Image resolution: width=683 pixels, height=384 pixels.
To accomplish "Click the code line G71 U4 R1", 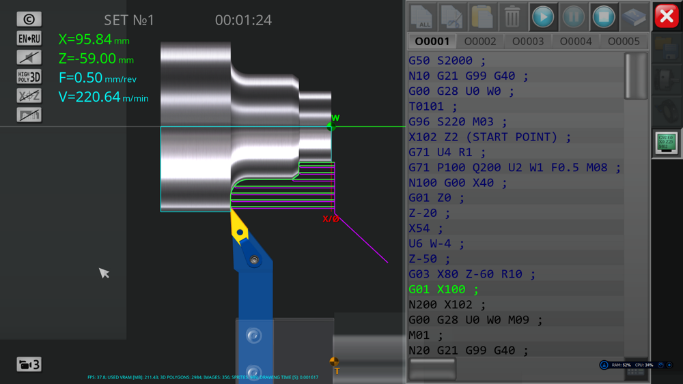I will click(x=447, y=152).
